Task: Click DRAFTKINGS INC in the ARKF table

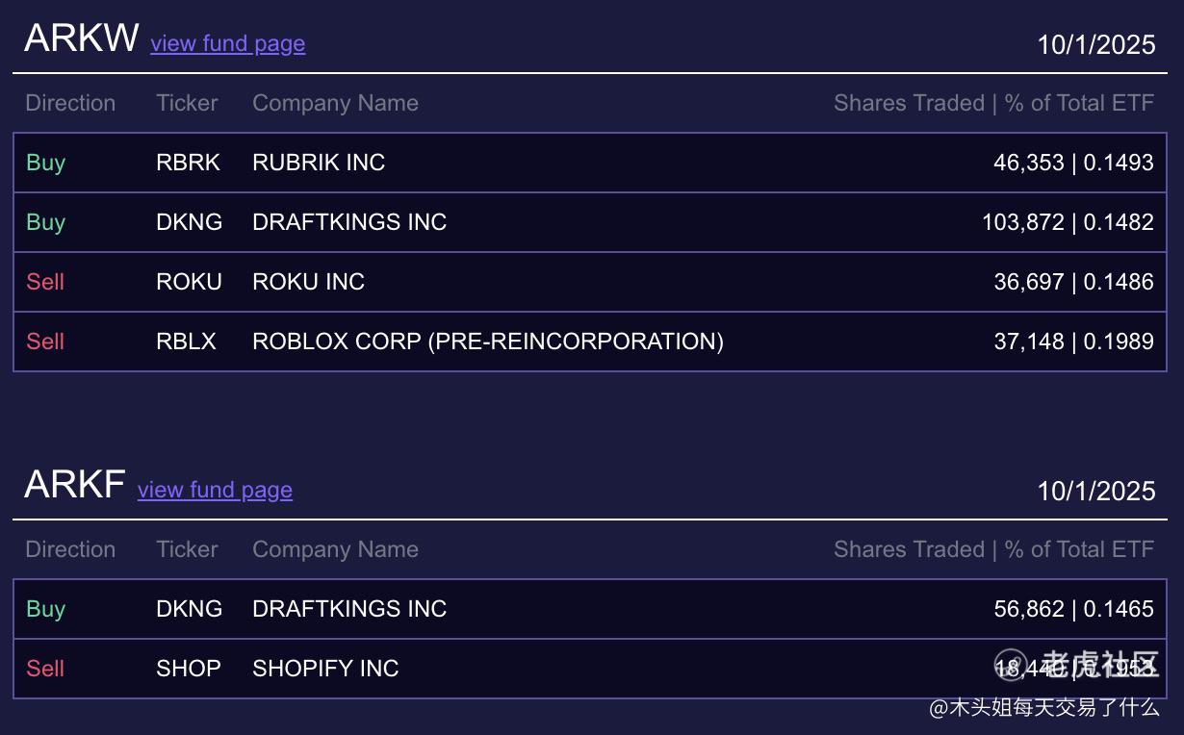Action: 349,609
